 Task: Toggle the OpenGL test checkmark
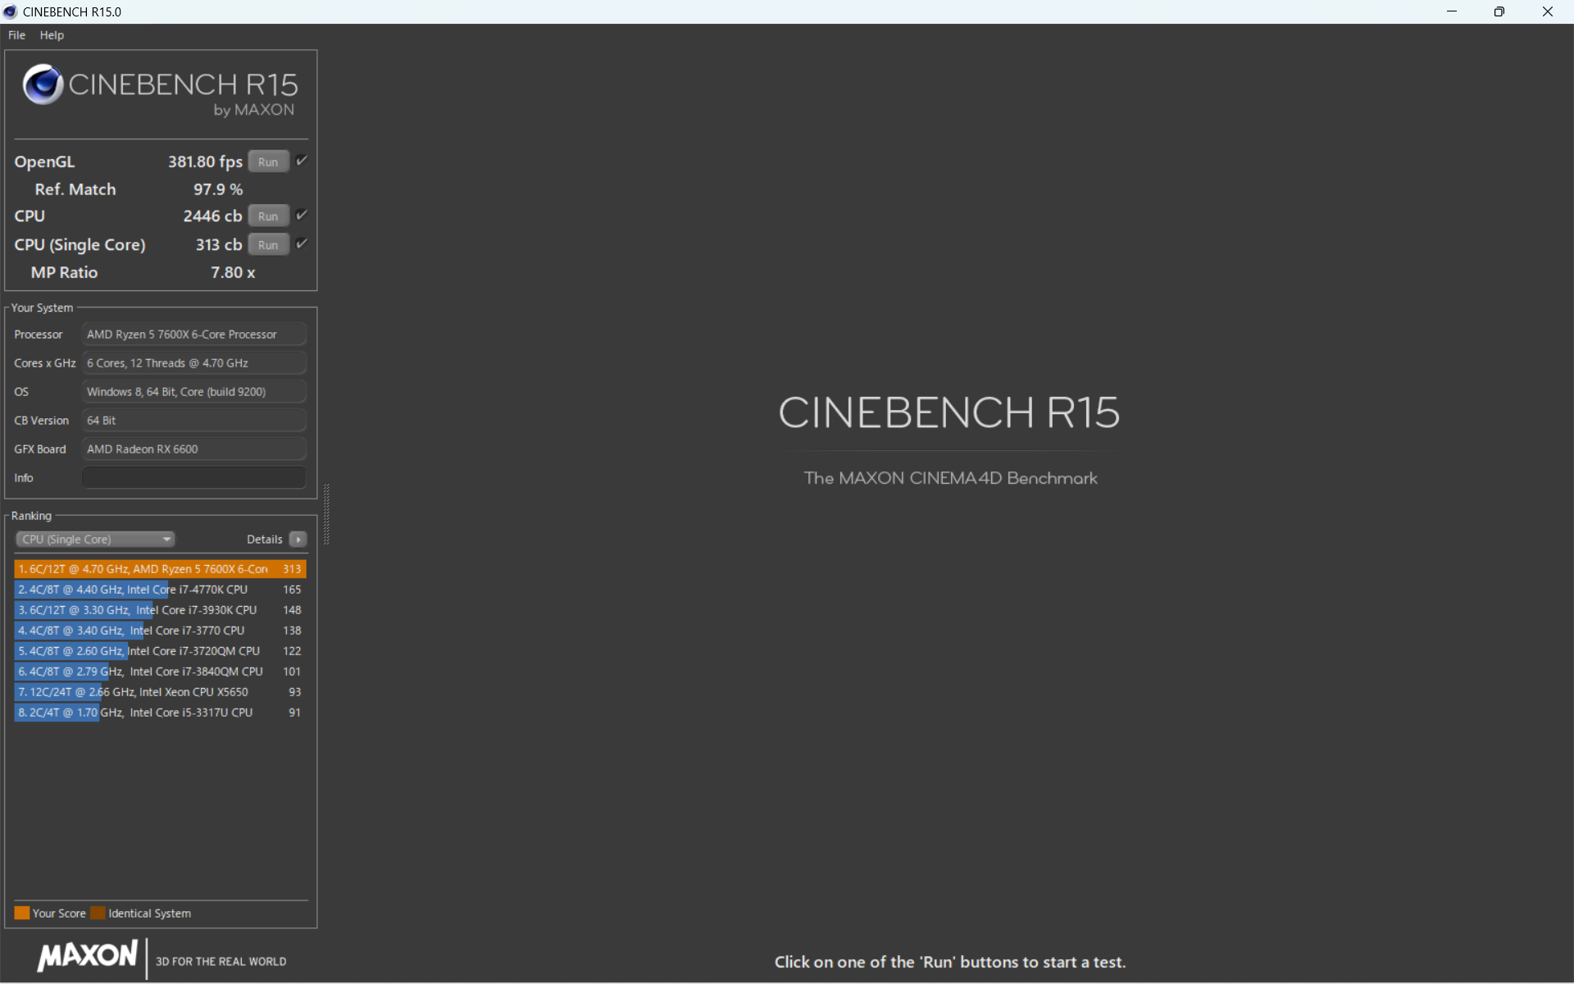coord(302,161)
